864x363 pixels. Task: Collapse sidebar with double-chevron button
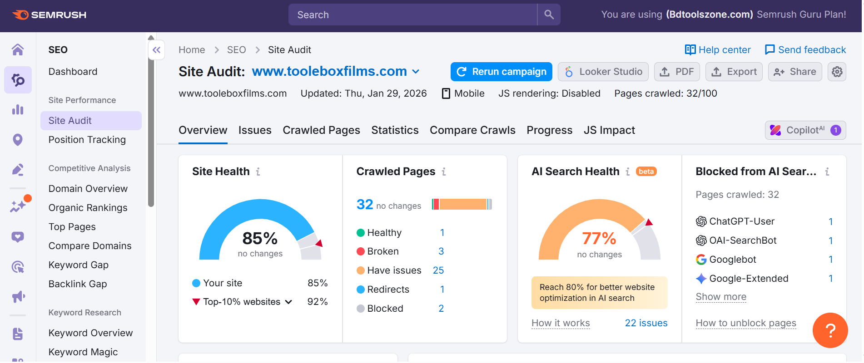tap(157, 50)
